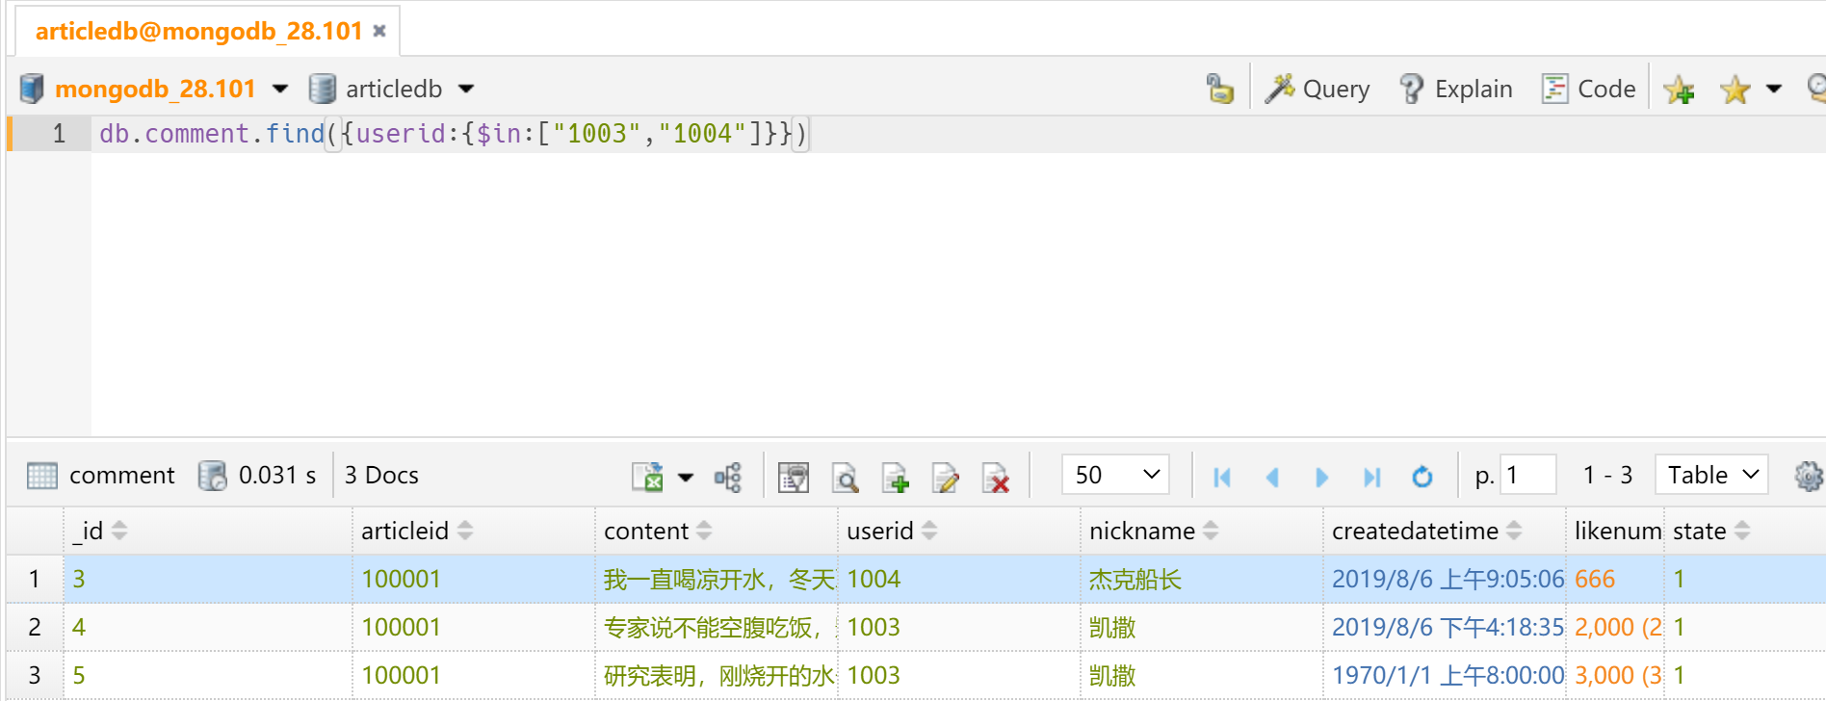
Task: Select row number 3 header
Action: (x=35, y=675)
